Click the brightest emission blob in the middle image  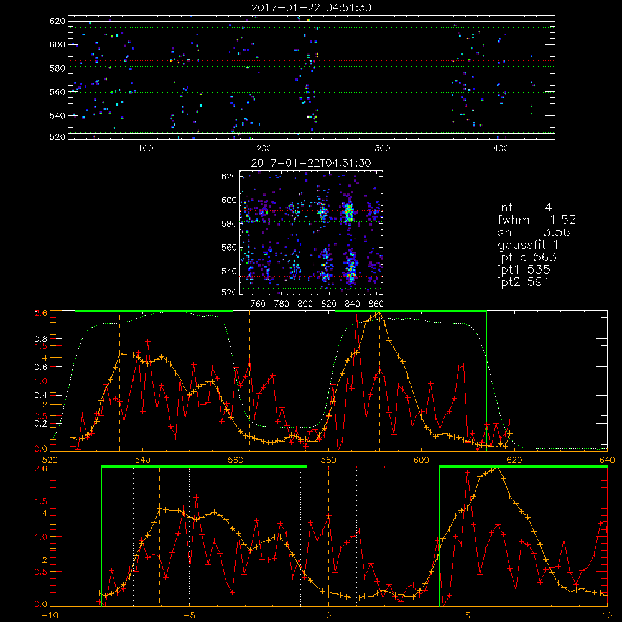[349, 212]
